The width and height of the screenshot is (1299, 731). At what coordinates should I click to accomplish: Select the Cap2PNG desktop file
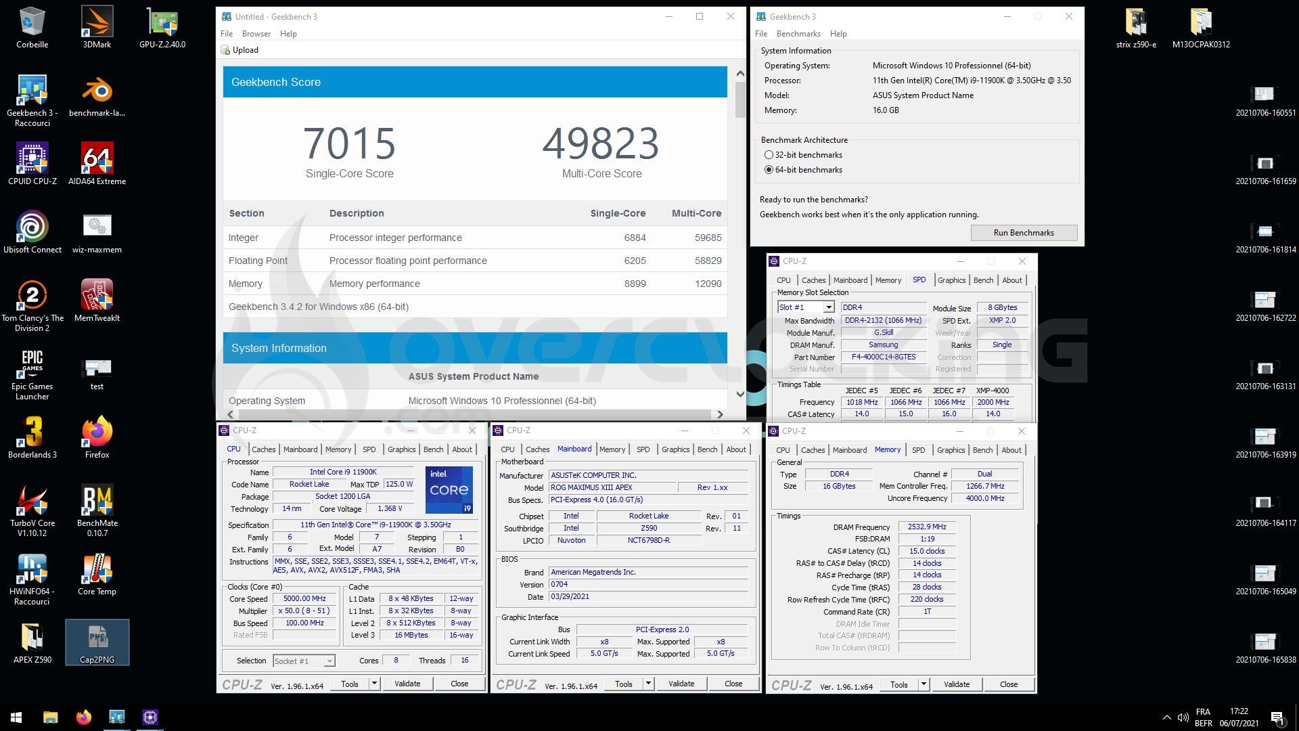point(97,642)
